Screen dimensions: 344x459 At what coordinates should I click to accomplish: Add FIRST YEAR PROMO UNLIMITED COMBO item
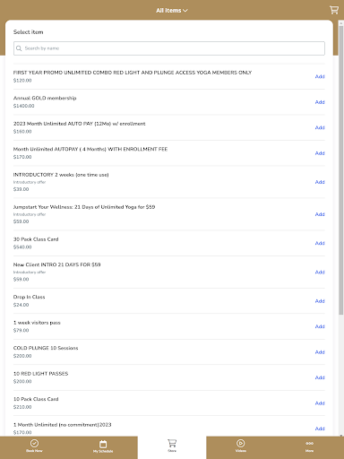coord(320,76)
